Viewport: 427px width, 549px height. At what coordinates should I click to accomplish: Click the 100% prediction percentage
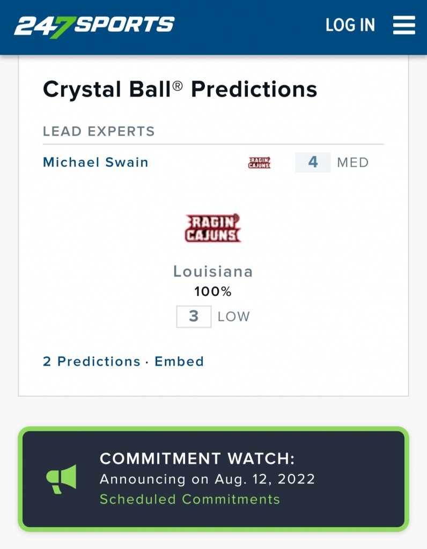click(x=213, y=292)
